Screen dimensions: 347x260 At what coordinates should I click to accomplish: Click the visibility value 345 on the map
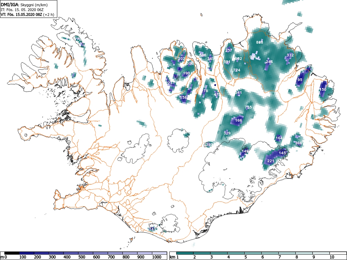point(211,59)
